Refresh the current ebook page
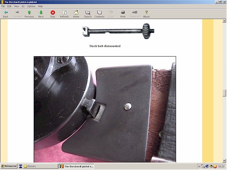 pos(64,14)
